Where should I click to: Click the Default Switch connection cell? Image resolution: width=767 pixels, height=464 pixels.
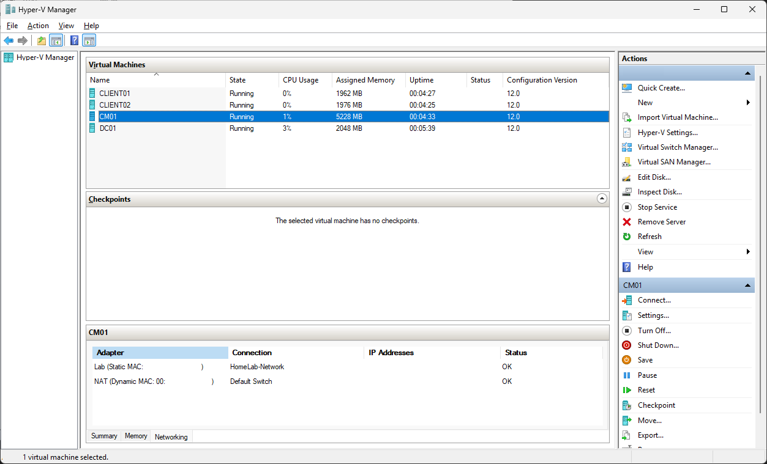coord(251,381)
